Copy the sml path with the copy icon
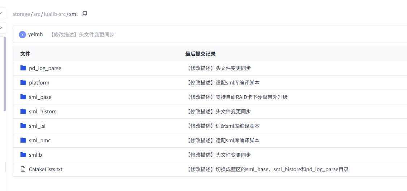The image size is (407, 191). (84, 14)
